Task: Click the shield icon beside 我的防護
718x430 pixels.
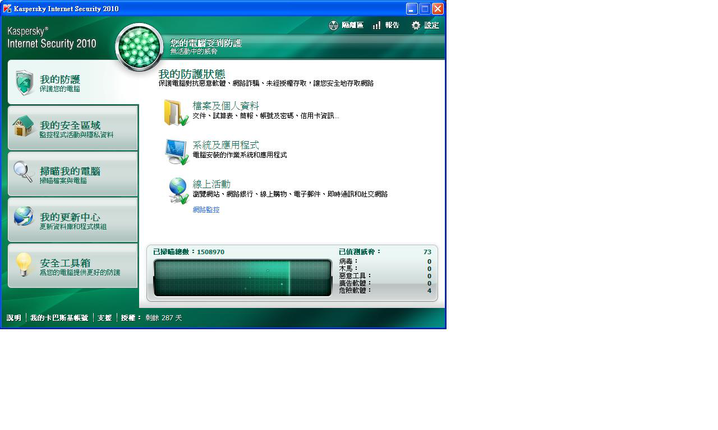Action: point(24,83)
